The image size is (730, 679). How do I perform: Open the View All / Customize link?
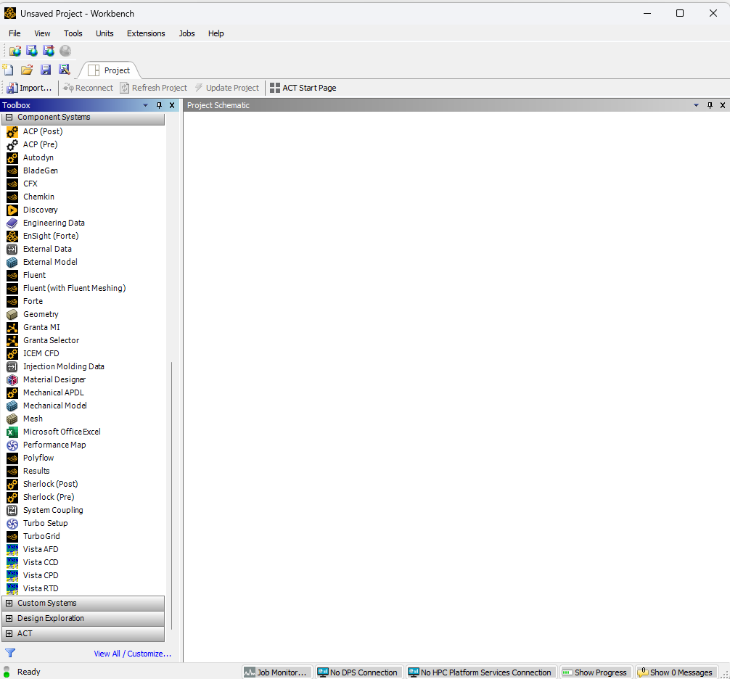pos(132,654)
